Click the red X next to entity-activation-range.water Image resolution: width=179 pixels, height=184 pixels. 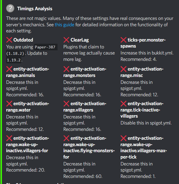pos(9,103)
